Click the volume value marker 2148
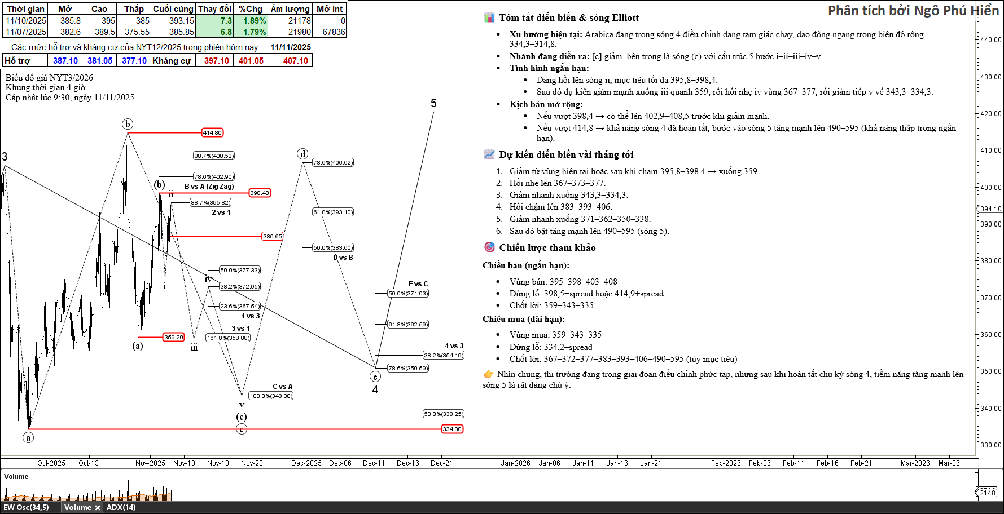This screenshot has width=1004, height=514. point(988,493)
